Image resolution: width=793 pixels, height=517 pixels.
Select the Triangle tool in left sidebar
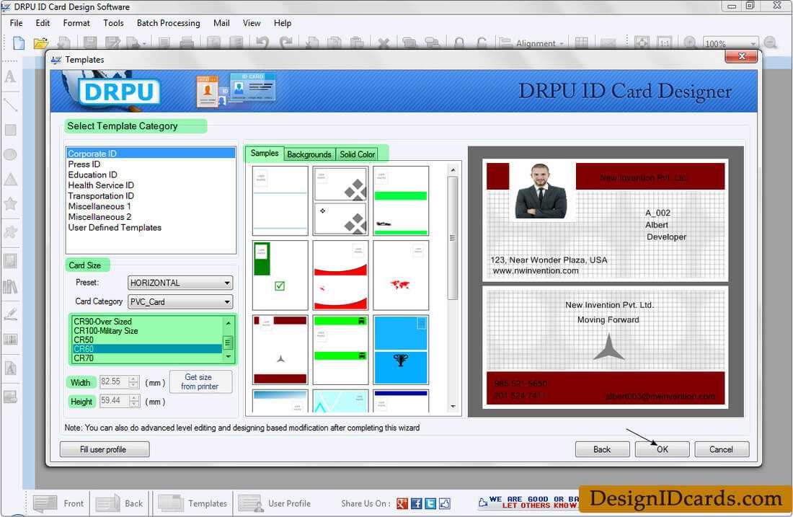click(10, 179)
